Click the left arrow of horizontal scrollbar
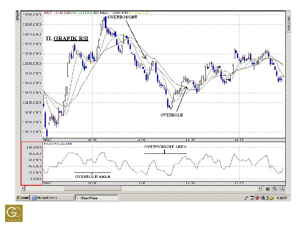 click(x=23, y=188)
